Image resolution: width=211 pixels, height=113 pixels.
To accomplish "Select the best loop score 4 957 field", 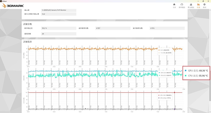I will pyautogui.click(x=113, y=28).
